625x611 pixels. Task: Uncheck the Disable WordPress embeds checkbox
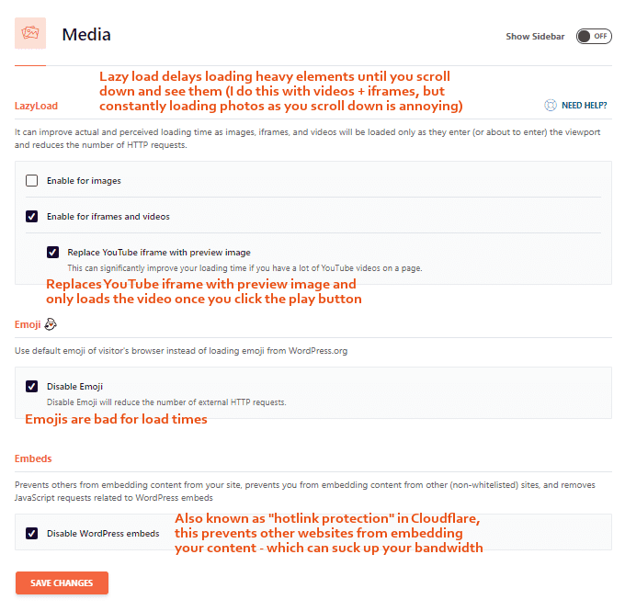coord(32,533)
